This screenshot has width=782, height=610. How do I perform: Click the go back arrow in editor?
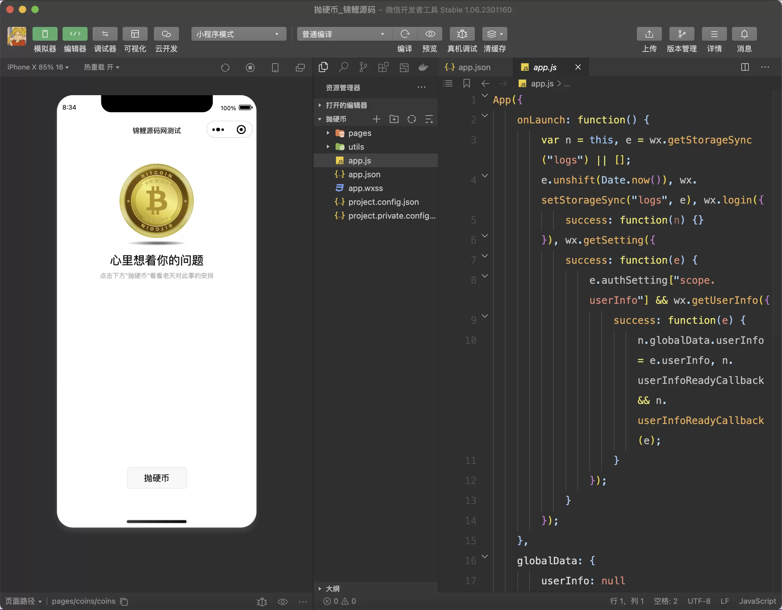click(x=485, y=84)
